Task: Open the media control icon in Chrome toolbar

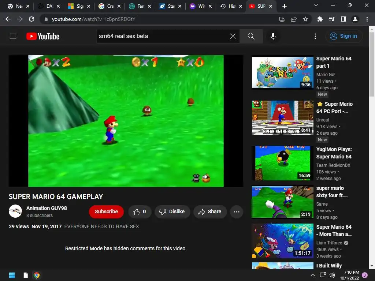Action: pos(332,19)
